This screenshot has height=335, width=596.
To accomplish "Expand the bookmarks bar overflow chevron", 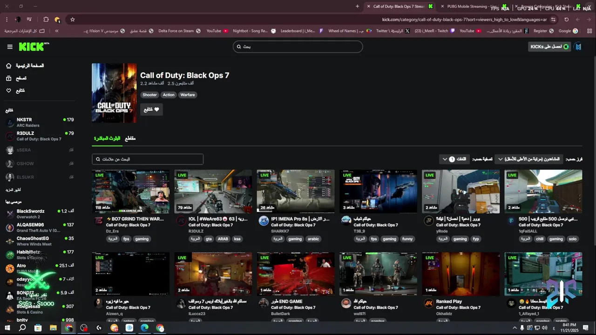I will 57,31.
